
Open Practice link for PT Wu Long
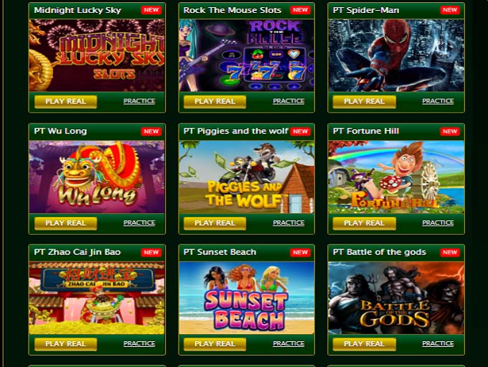coord(139,223)
